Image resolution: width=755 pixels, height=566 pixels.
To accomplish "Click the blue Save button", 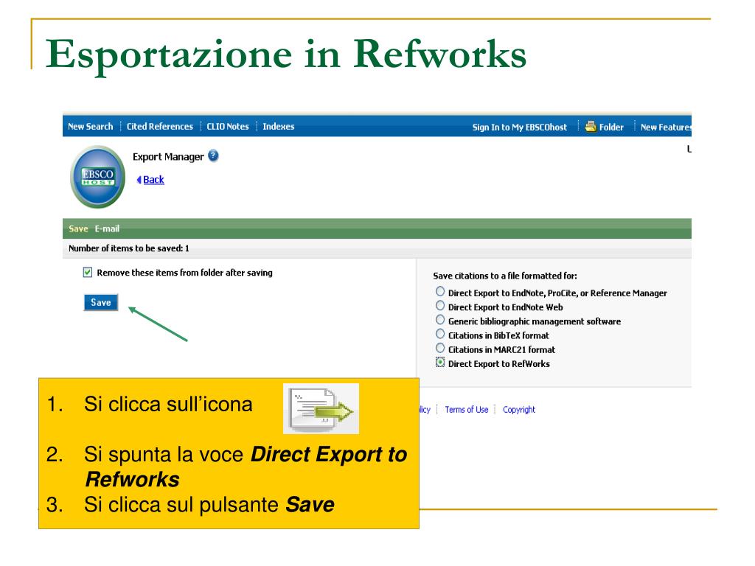I will 100,302.
